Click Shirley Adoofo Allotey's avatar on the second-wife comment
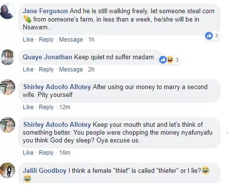This screenshot has height=188, width=229. [x=7, y=87]
